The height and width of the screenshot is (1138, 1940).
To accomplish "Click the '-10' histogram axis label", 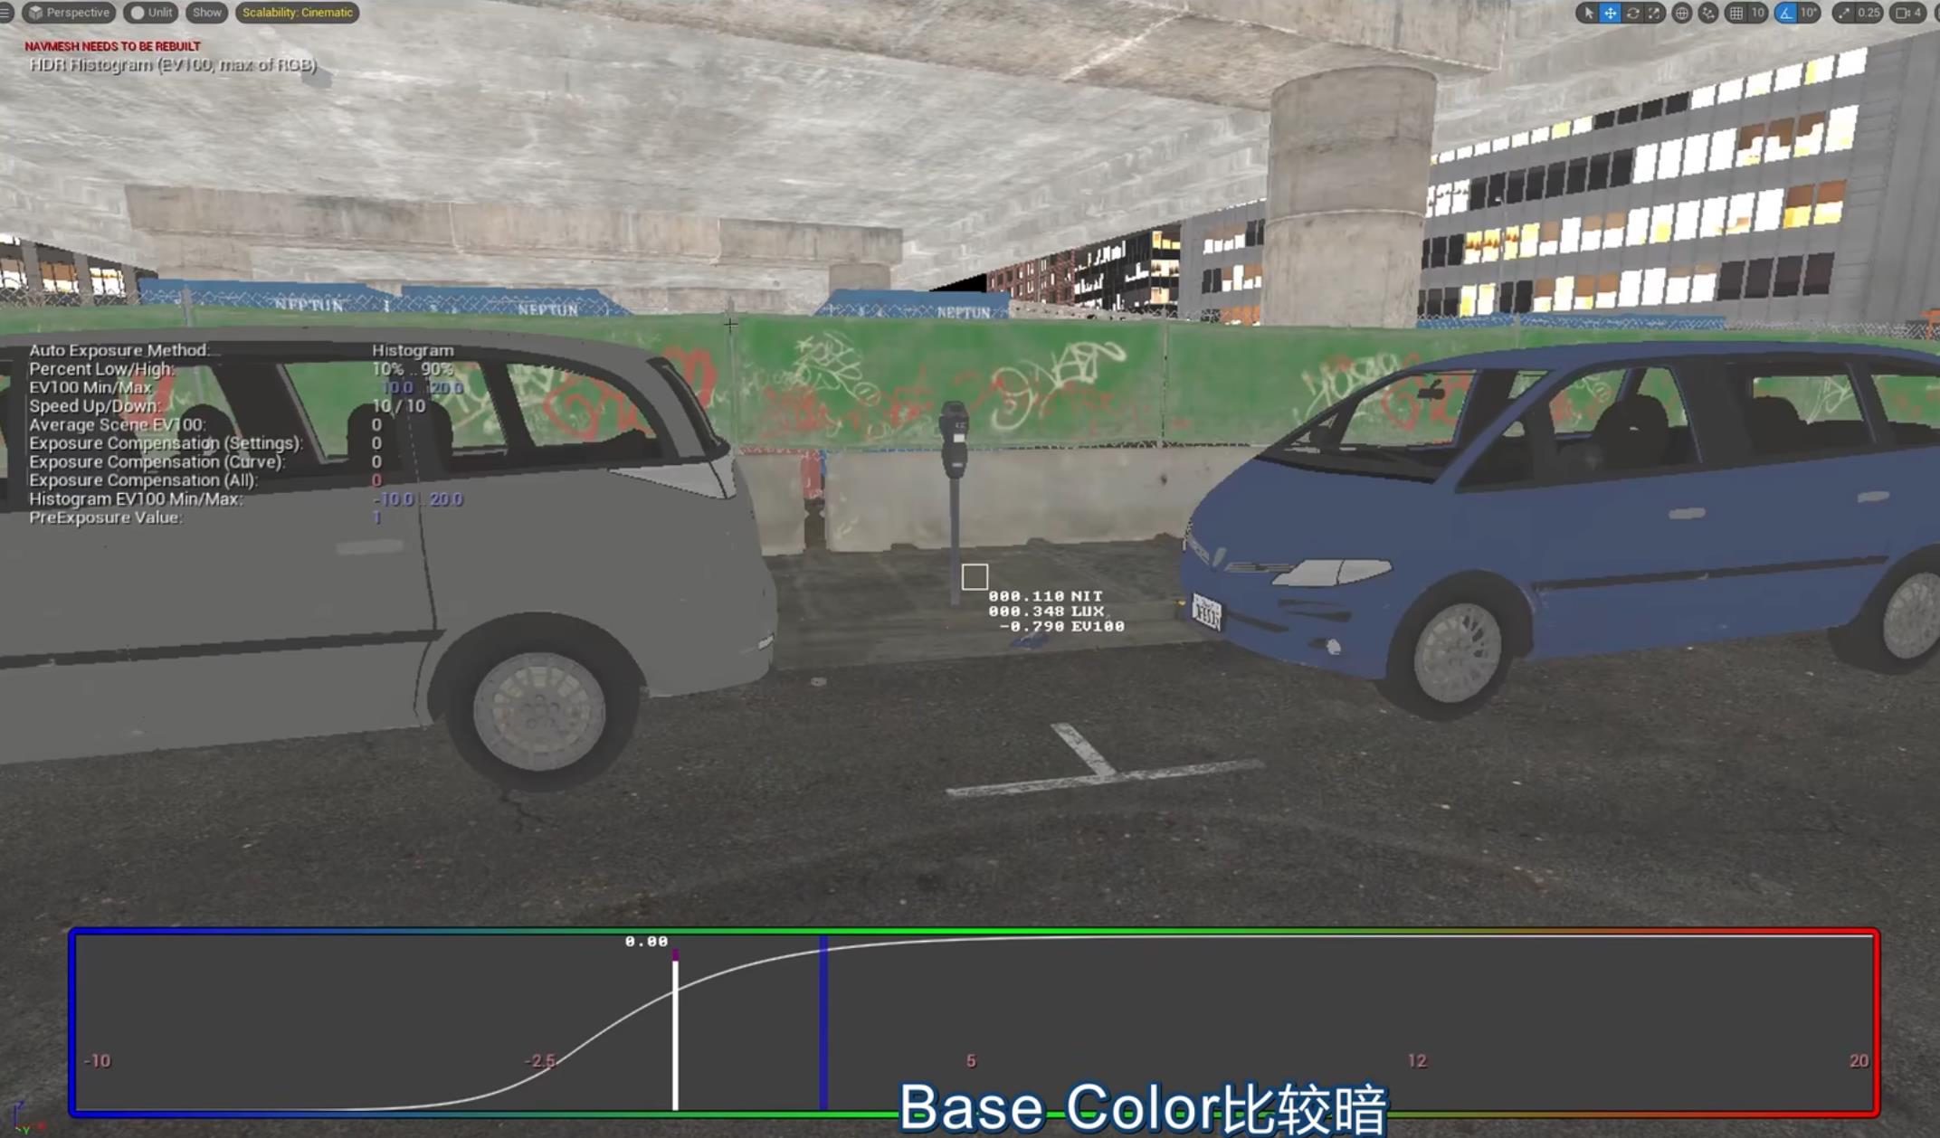I will 97,1060.
